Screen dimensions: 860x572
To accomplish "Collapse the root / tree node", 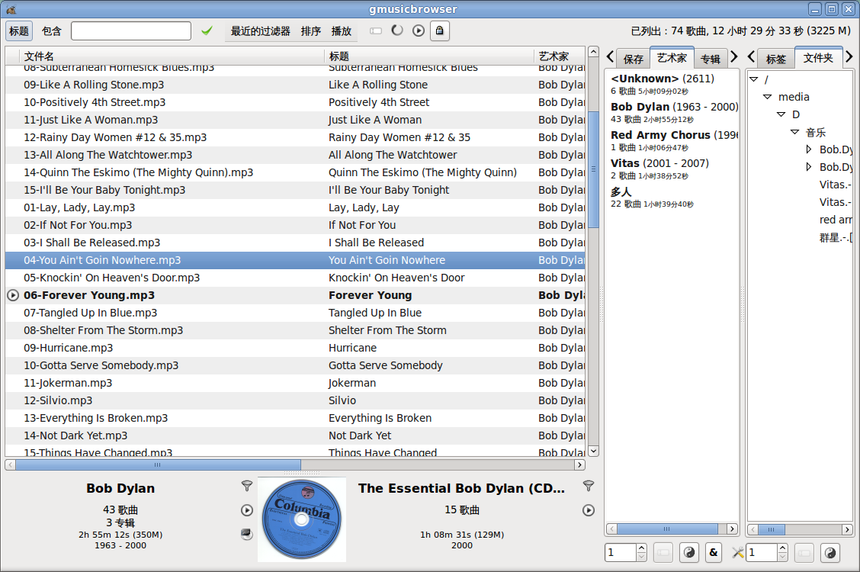I will pos(753,79).
